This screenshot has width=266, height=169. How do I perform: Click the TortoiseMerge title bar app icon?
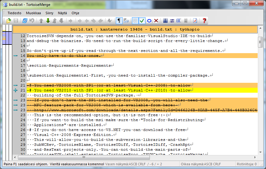point(5,5)
